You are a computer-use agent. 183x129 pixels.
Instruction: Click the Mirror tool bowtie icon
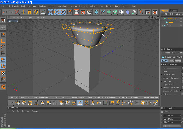pos(99,103)
